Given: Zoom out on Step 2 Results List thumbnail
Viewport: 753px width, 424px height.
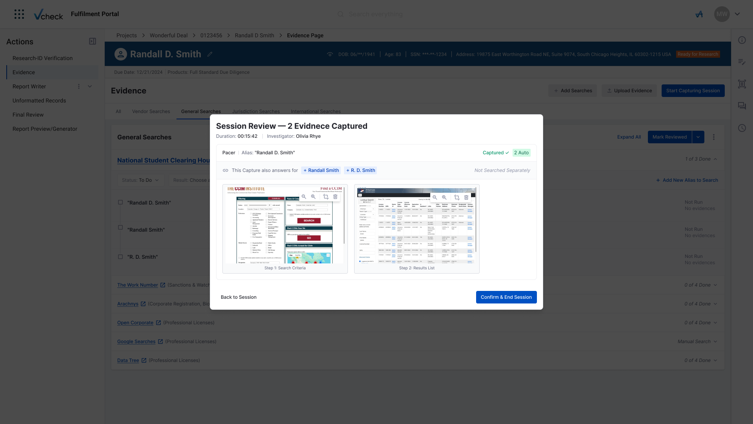Looking at the screenshot, I should (435, 197).
